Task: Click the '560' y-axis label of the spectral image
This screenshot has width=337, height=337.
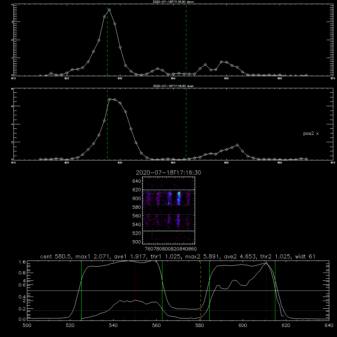Action: click(x=136, y=216)
